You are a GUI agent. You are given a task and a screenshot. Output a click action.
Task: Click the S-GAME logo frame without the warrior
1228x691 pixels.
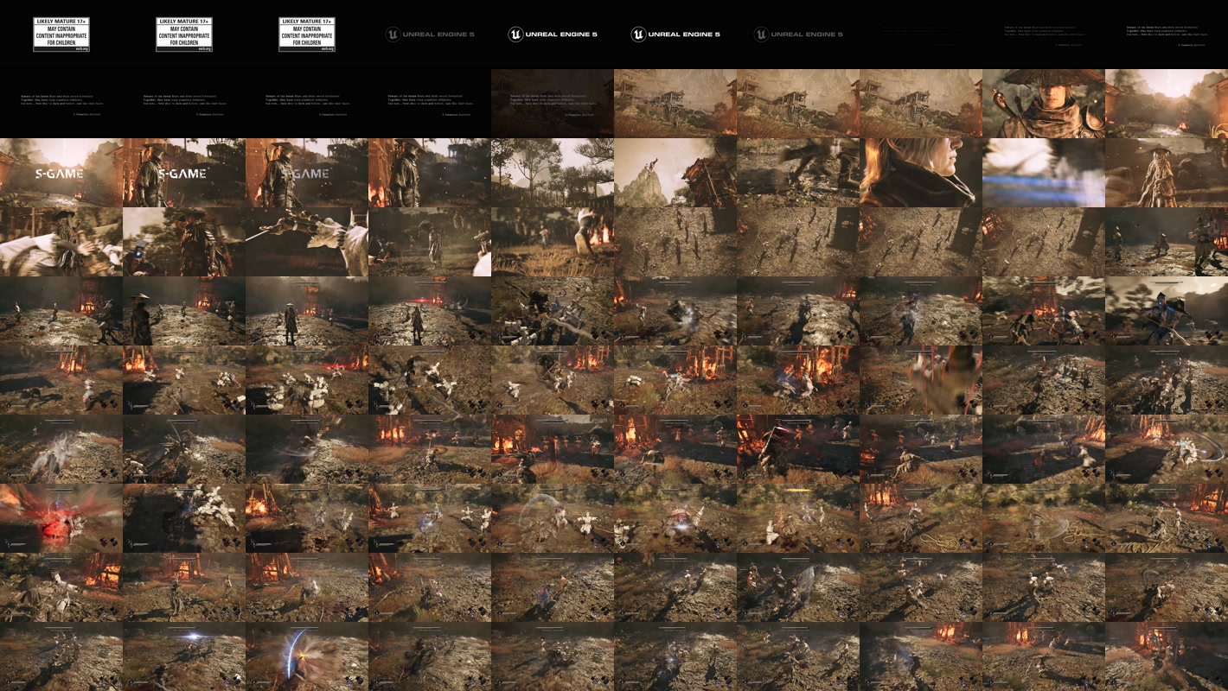point(61,173)
